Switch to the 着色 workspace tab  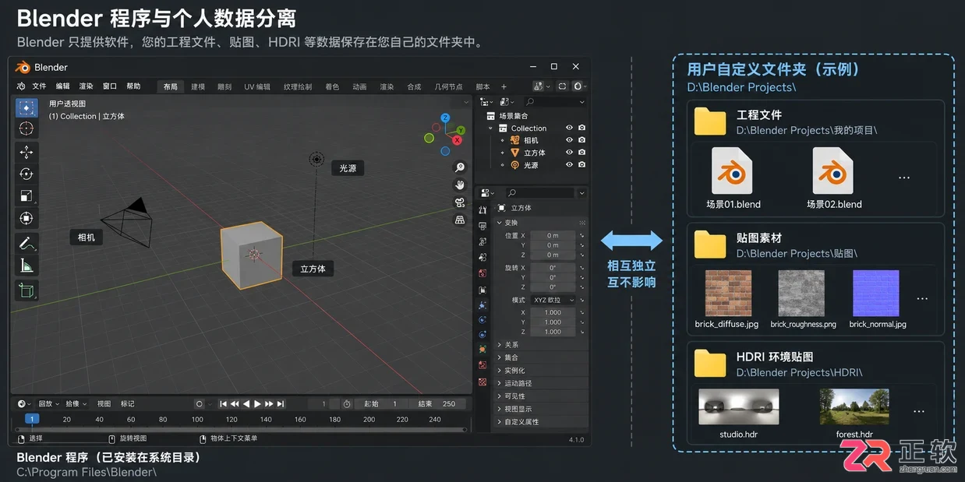[x=332, y=86]
